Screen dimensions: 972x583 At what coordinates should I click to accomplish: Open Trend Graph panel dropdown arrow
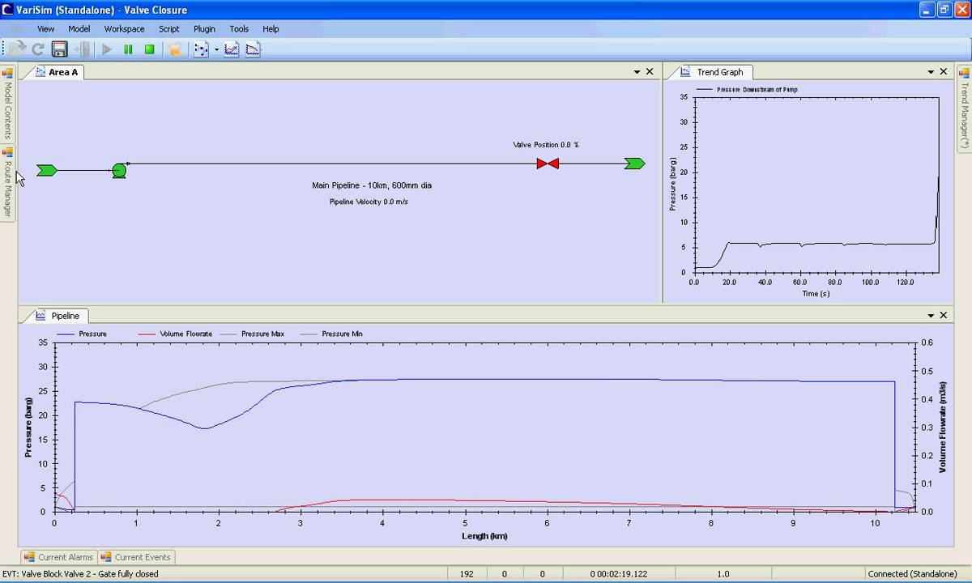931,72
